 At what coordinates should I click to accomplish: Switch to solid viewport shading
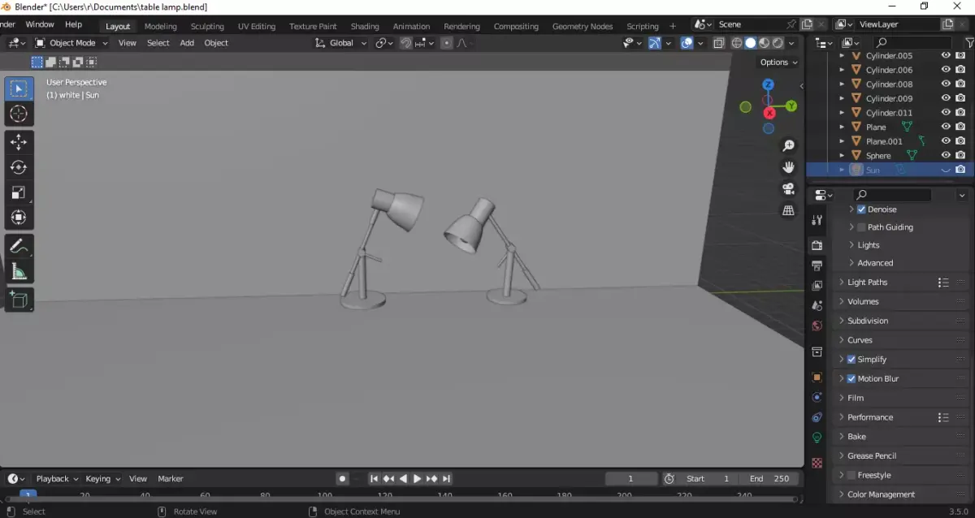[x=751, y=43]
